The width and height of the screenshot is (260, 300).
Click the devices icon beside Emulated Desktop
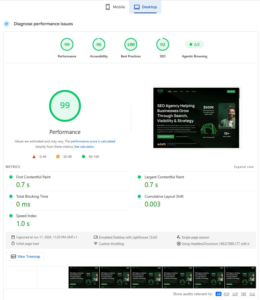pyautogui.click(x=96, y=237)
